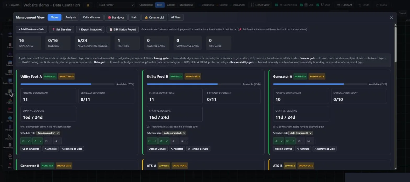Click the Reset View button
Screen dimensions: 410x182
260,5
